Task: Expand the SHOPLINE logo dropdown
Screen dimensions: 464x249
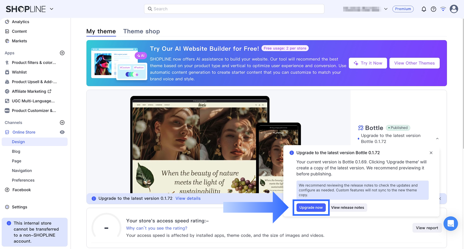Action: pyautogui.click(x=52, y=9)
